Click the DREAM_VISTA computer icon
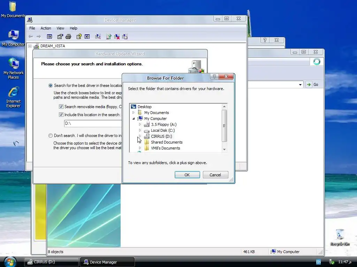Viewport: 357px width, 267px height. click(x=36, y=46)
